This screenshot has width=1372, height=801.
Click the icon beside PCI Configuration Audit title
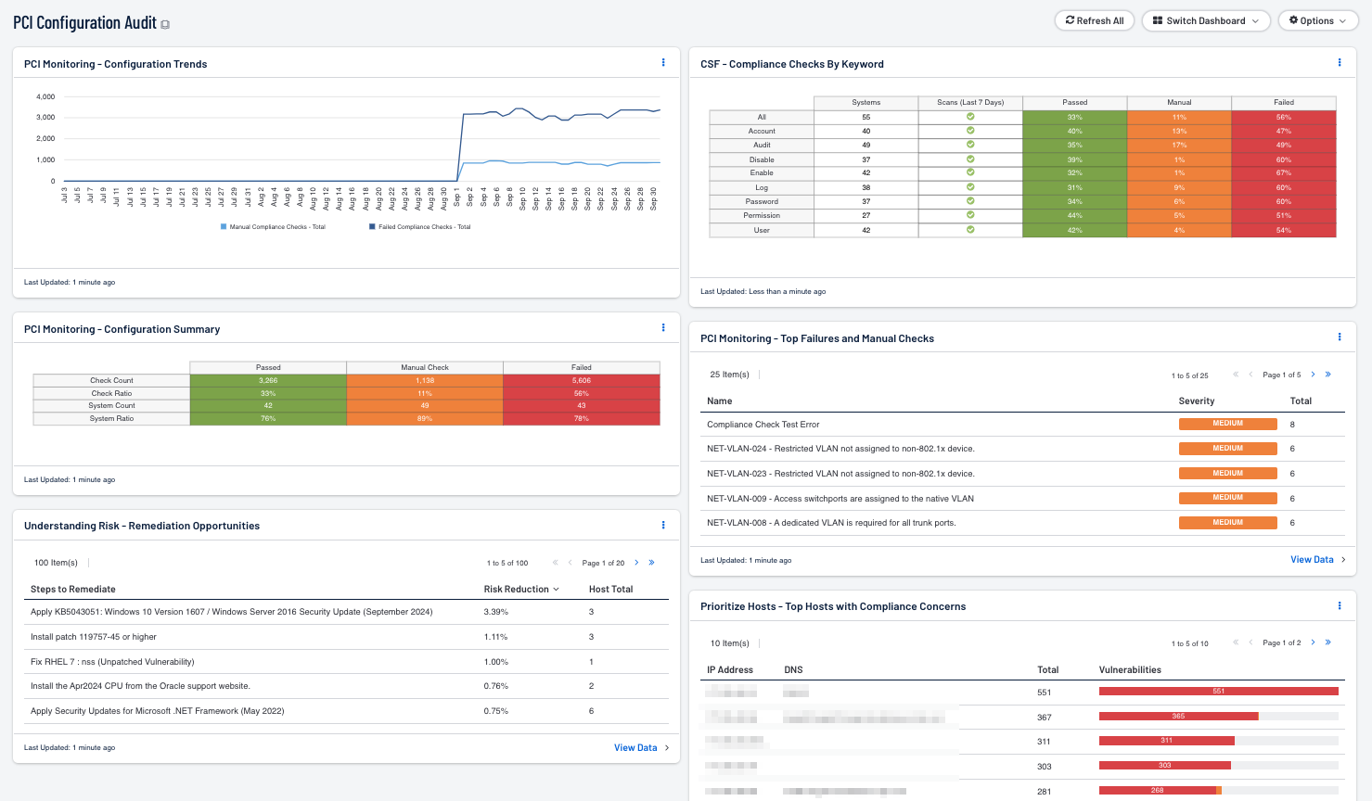pos(165,25)
